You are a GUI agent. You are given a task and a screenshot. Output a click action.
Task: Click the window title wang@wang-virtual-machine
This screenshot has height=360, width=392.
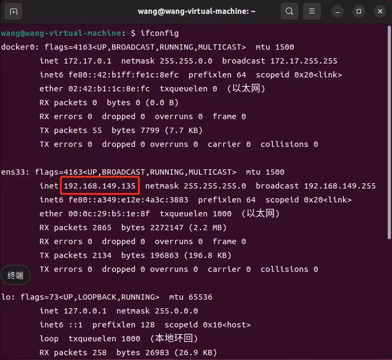tap(197, 11)
